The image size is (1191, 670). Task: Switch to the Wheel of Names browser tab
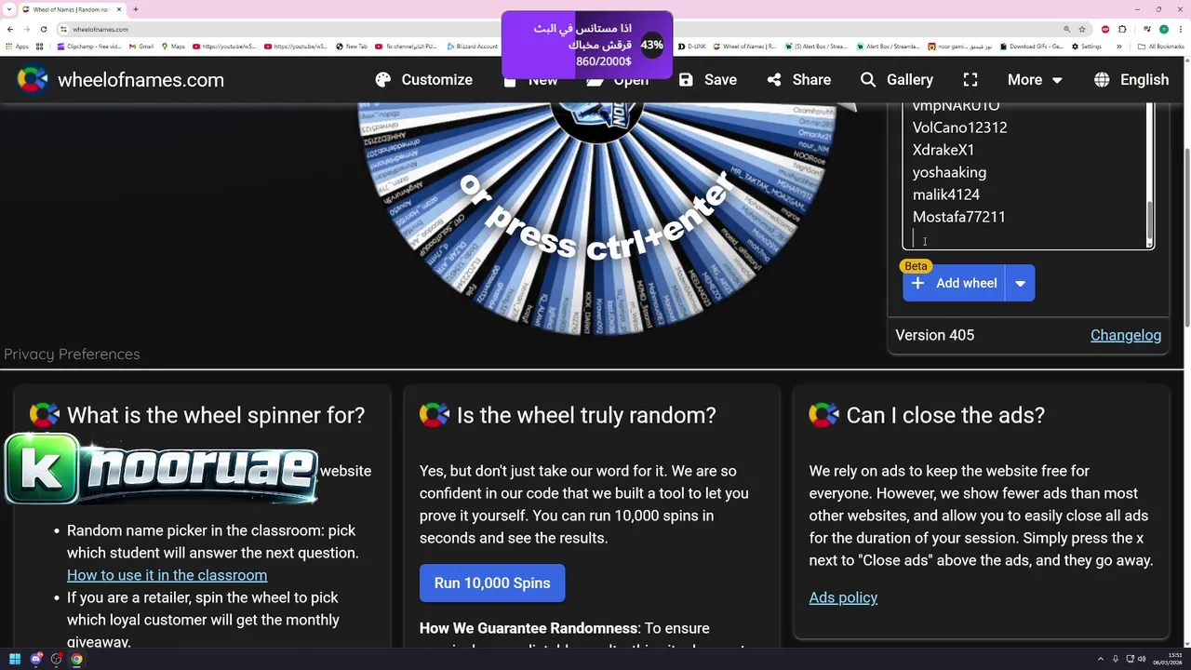pos(73,9)
